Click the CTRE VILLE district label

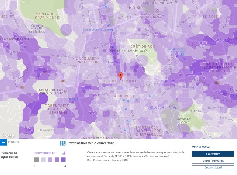[x=124, y=96]
